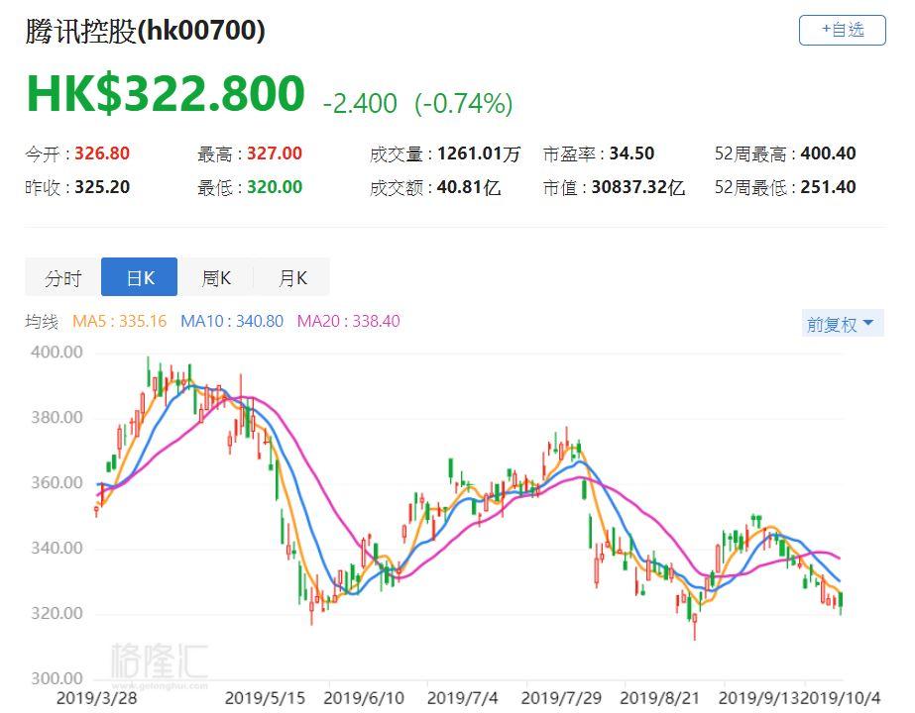Click the 市盈率 value 34.50
The image size is (915, 713).
click(x=632, y=153)
